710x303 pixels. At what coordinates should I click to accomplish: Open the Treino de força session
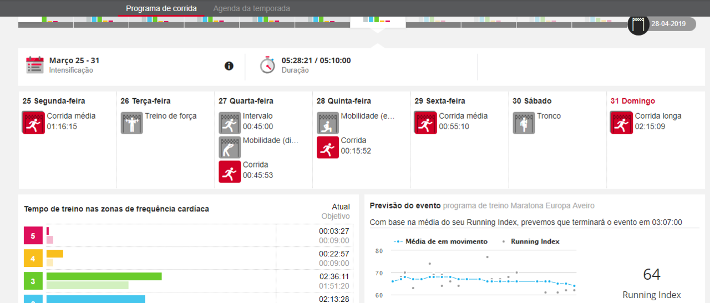pos(171,116)
